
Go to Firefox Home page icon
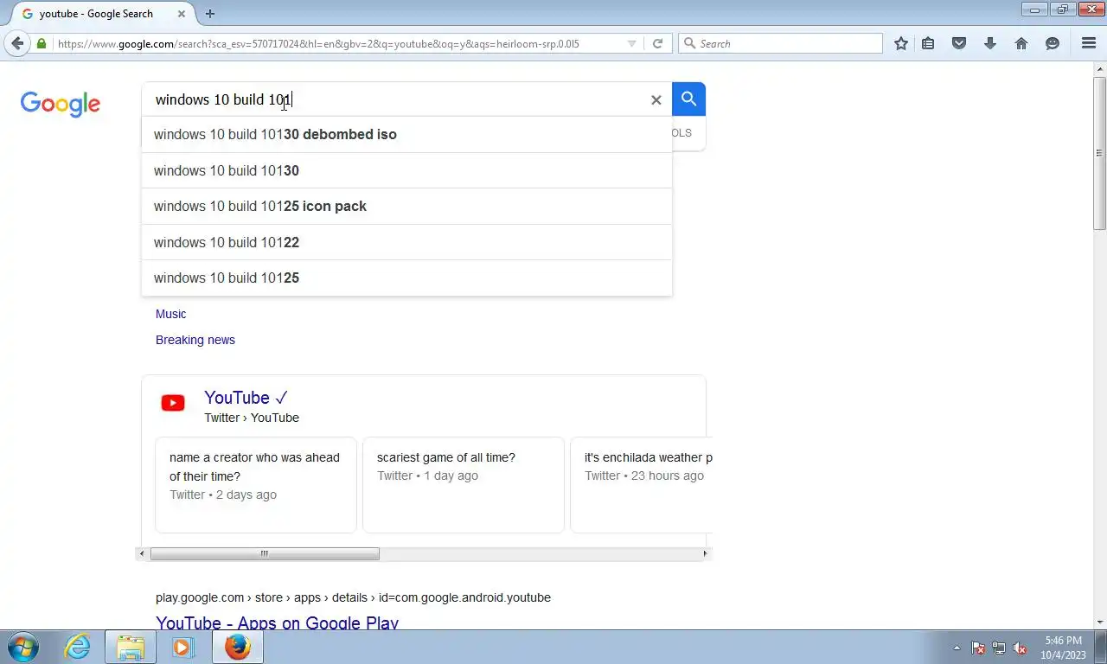[x=1021, y=43]
